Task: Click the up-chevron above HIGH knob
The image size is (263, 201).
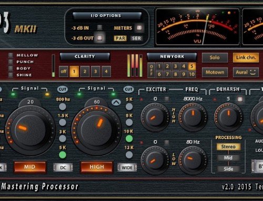Action: 116,102
